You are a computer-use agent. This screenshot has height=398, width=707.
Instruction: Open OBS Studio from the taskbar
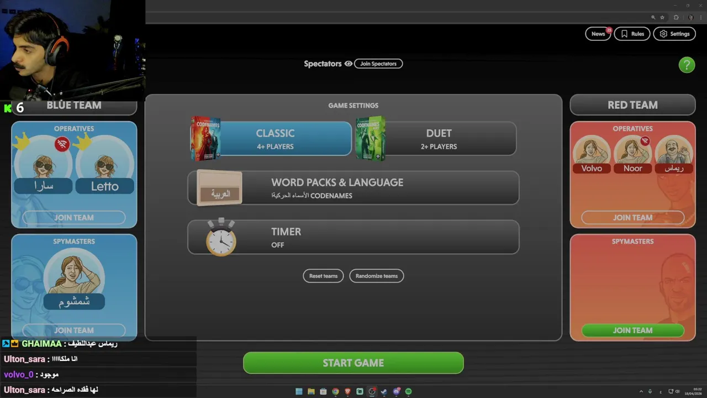(x=372, y=391)
